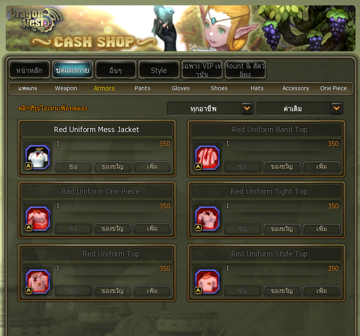Preview the Red Uniform Band Top icon

pos(207,158)
